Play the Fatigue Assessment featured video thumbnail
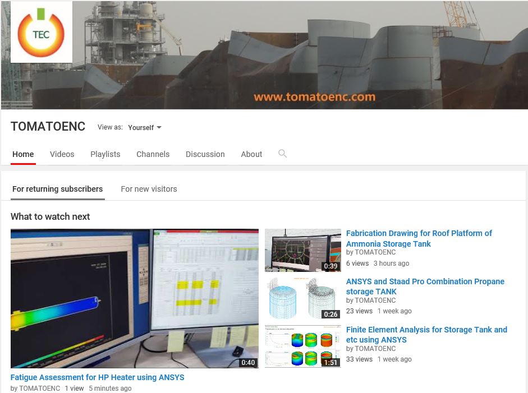 135,298
